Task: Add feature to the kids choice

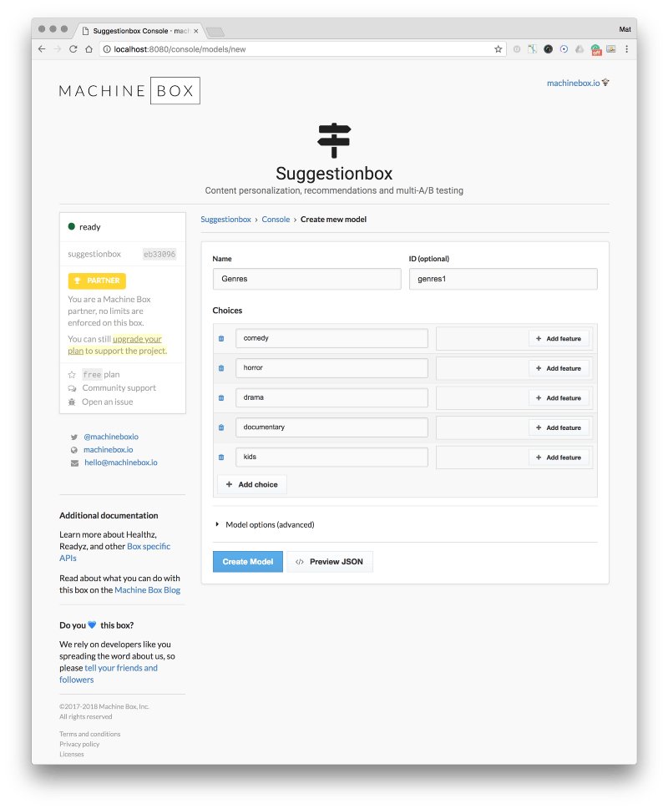Action: pyautogui.click(x=559, y=458)
